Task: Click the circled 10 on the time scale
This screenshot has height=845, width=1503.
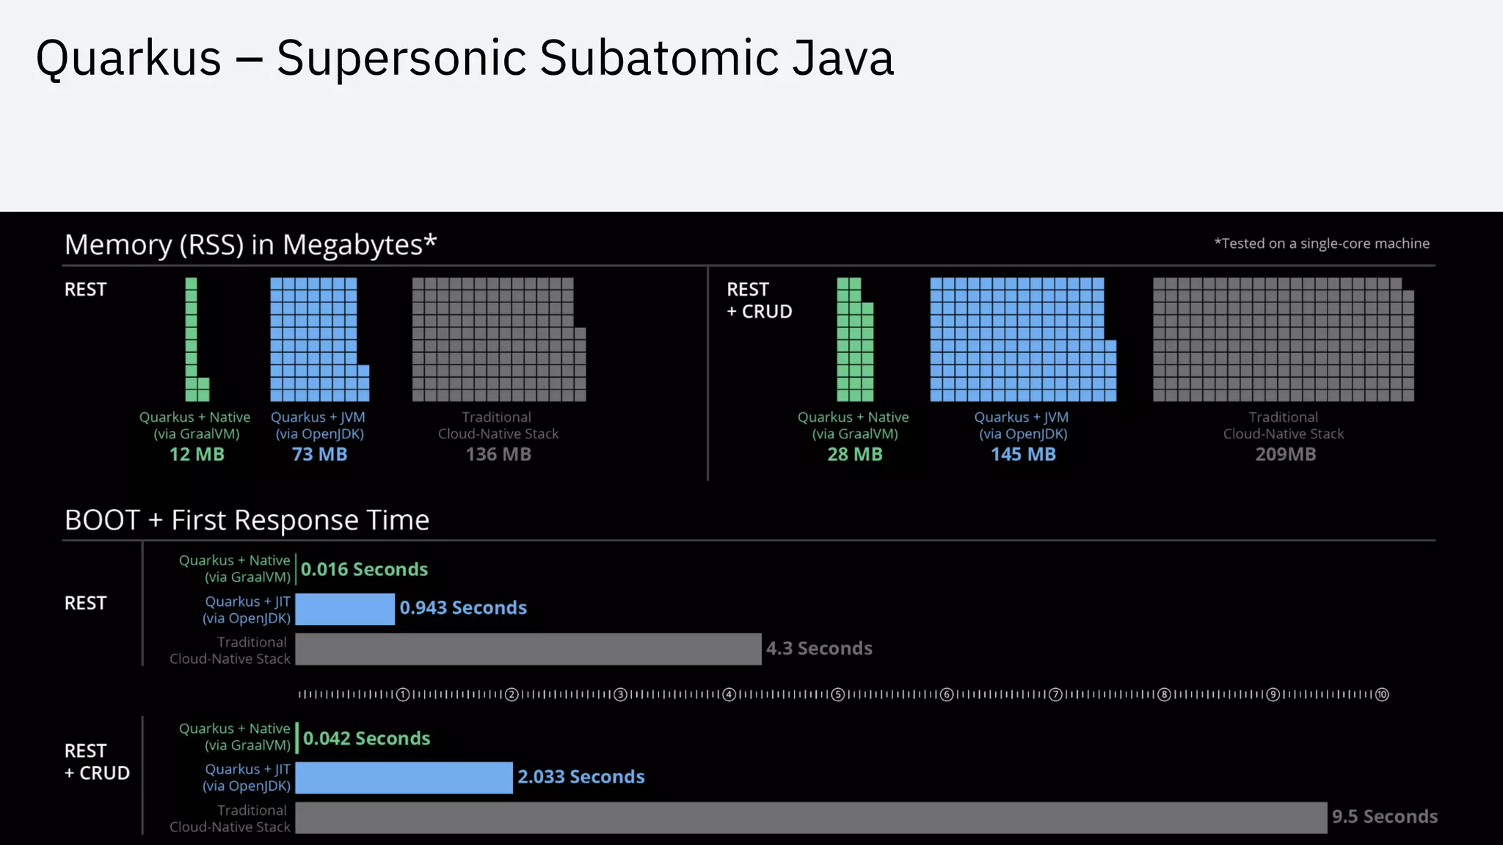Action: [x=1382, y=695]
